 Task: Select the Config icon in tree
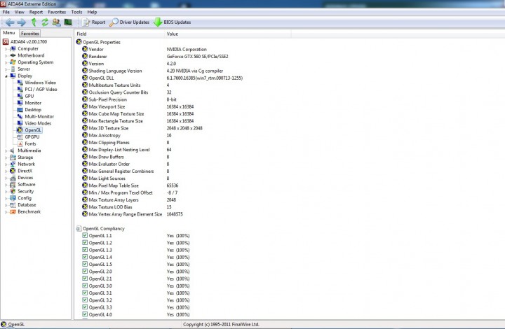pos(13,198)
